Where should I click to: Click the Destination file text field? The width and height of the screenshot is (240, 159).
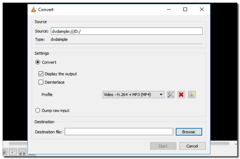(x=119, y=132)
